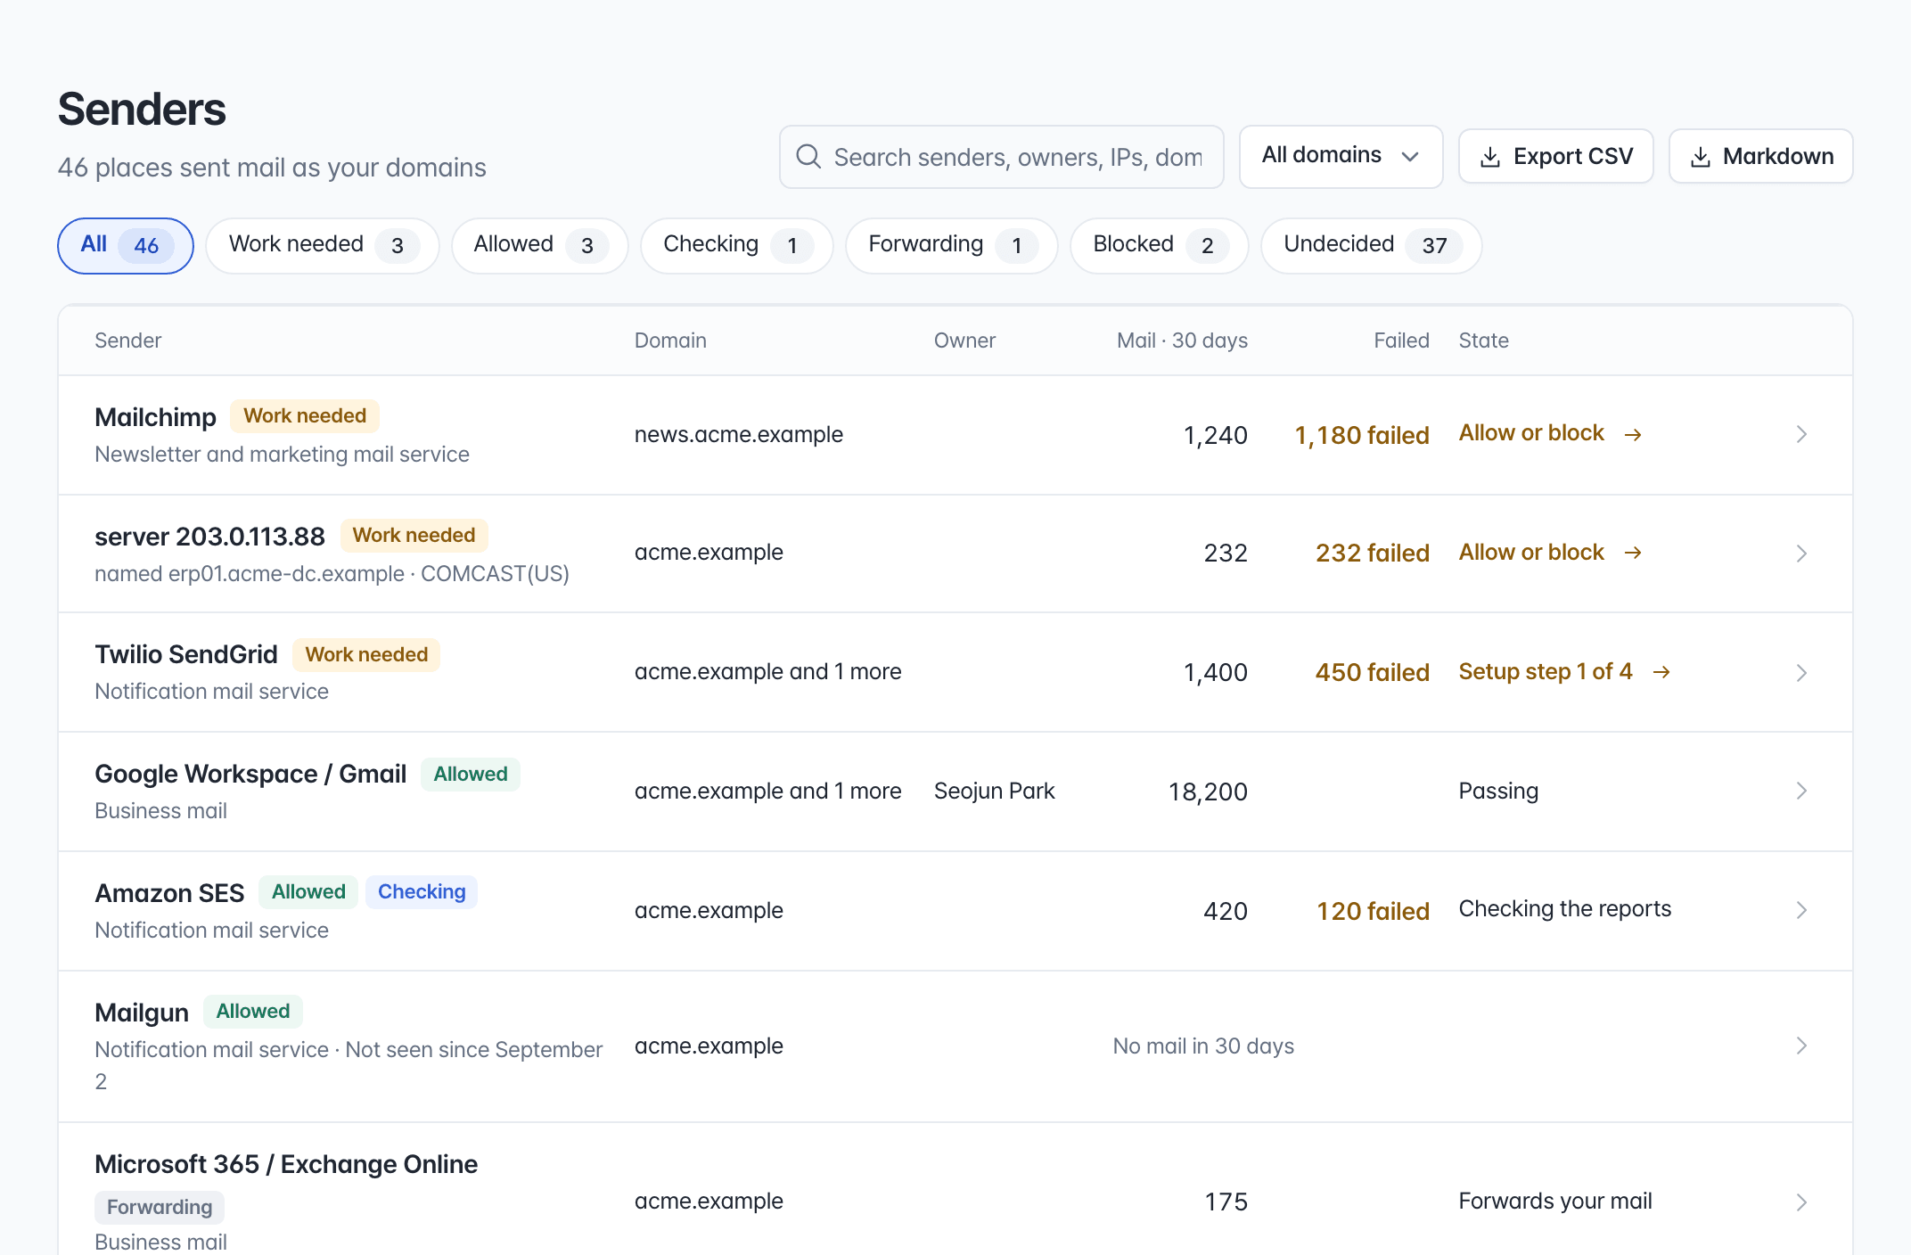The width and height of the screenshot is (1911, 1255).
Task: View the Undecided 37 senders
Action: click(x=1371, y=245)
